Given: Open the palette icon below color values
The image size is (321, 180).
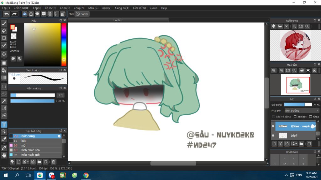Looking at the screenshot, I should click(13, 59).
